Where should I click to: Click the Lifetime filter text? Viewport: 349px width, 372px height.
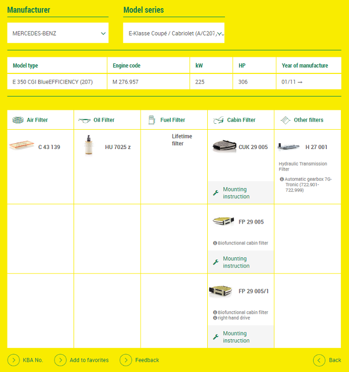(x=182, y=140)
